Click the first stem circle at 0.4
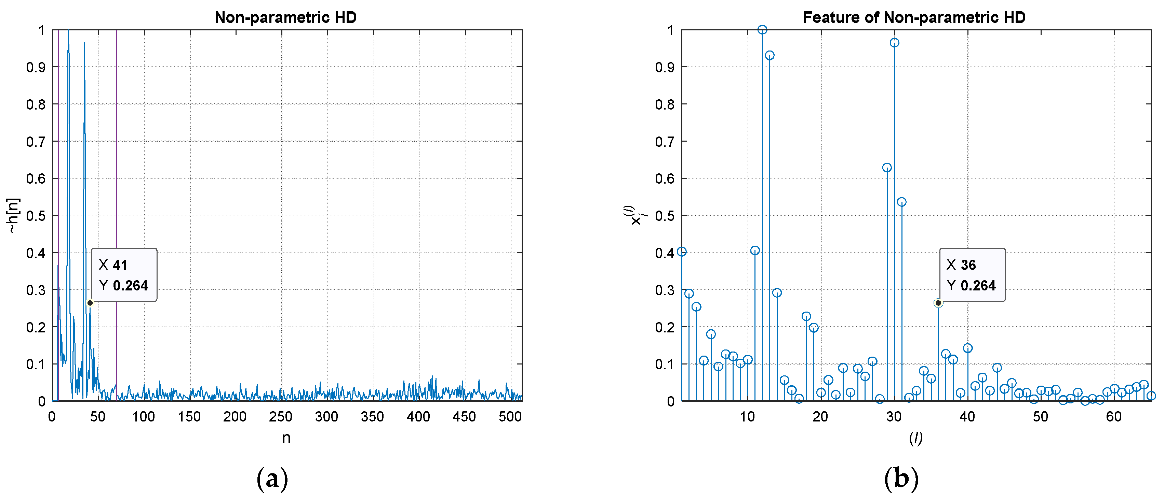This screenshot has height=501, width=1164. pyautogui.click(x=682, y=252)
